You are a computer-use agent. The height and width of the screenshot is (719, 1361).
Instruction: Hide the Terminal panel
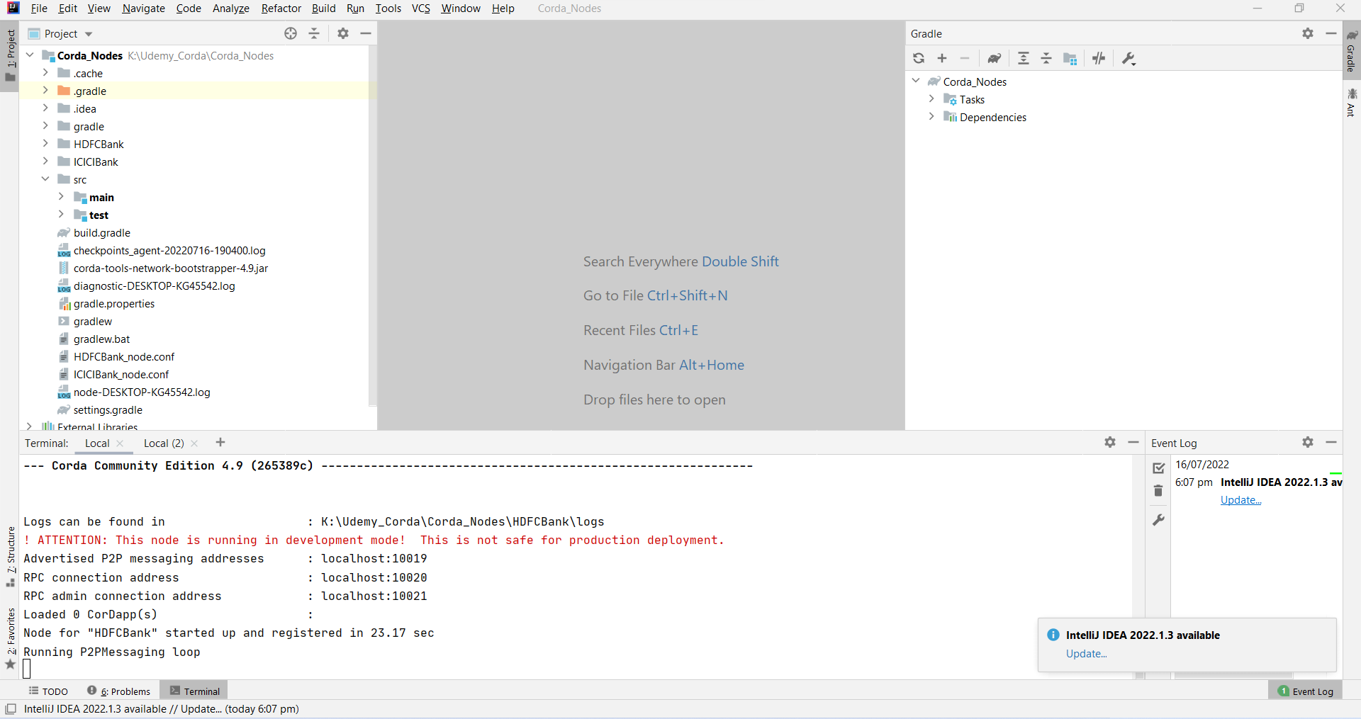click(1133, 442)
